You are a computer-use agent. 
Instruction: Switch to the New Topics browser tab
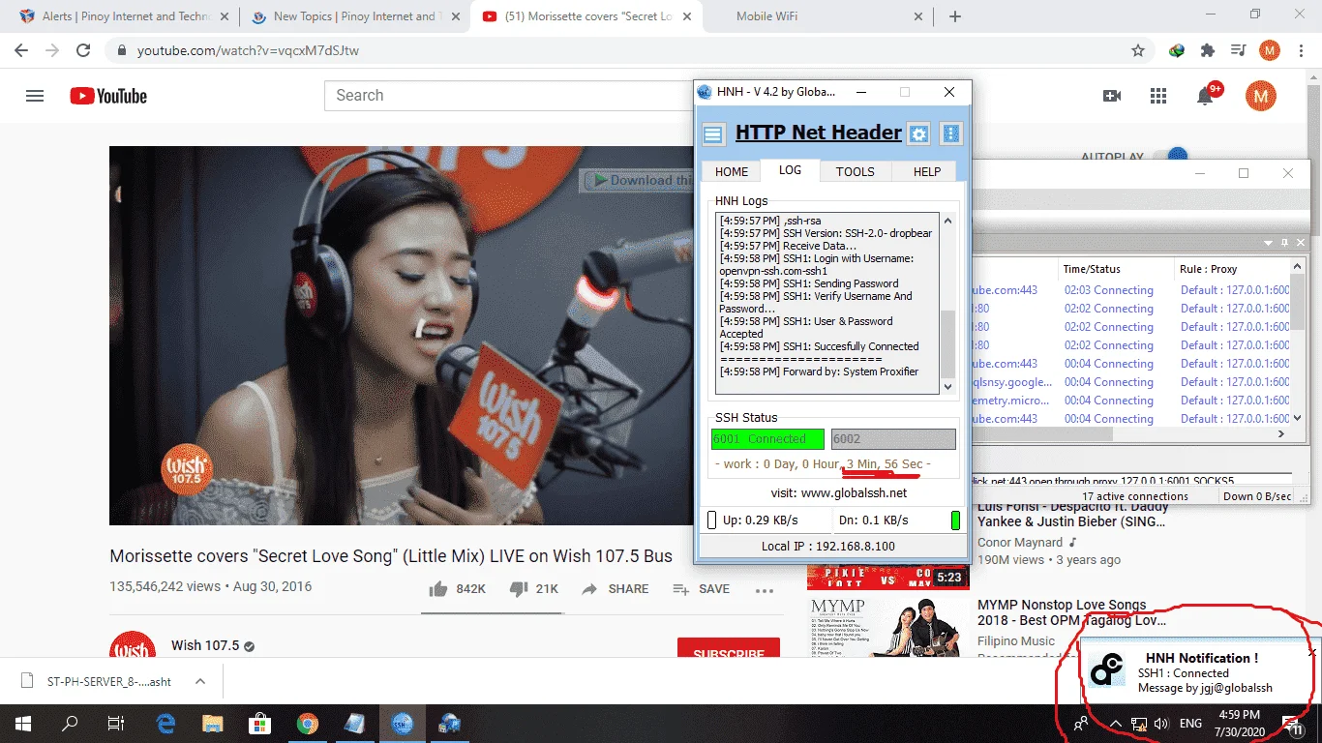(x=353, y=16)
